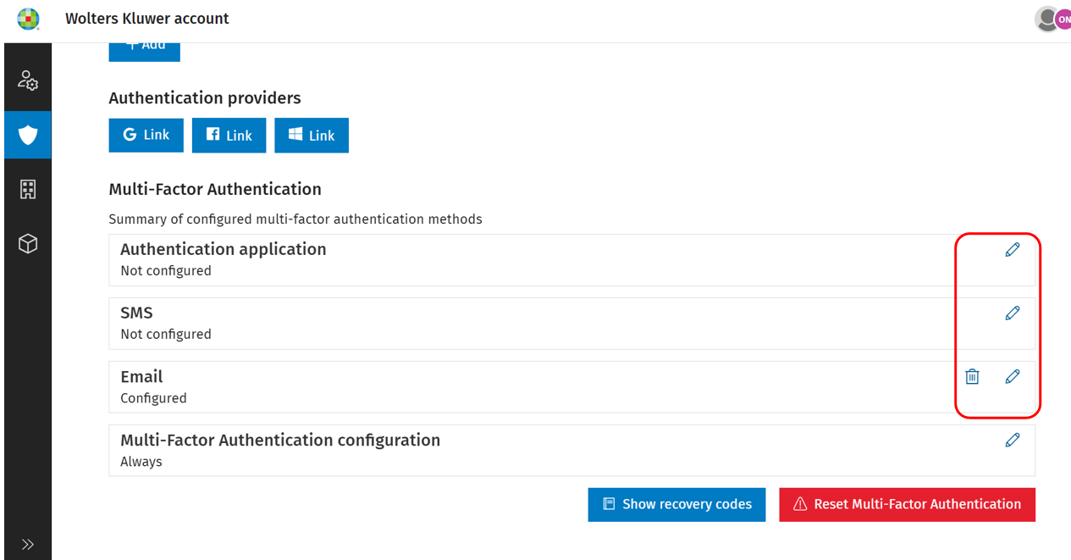This screenshot has width=1071, height=560.
Task: Open the cube products sidebar icon
Action: pyautogui.click(x=28, y=244)
